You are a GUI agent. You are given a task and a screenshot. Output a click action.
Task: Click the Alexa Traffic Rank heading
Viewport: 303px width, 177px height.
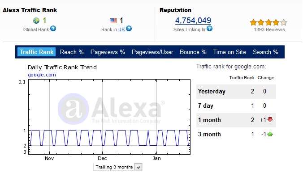pos(30,10)
